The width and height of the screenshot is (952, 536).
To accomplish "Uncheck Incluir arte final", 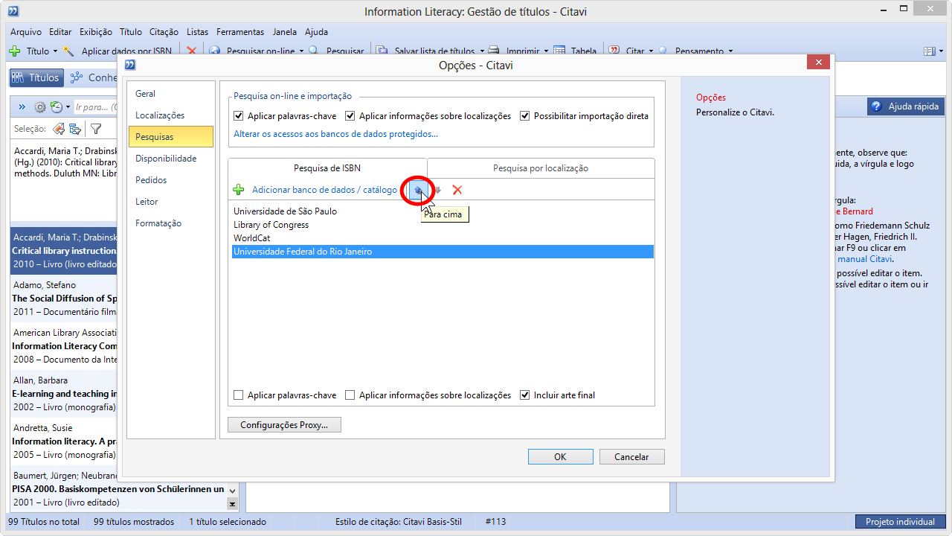I will [x=525, y=395].
